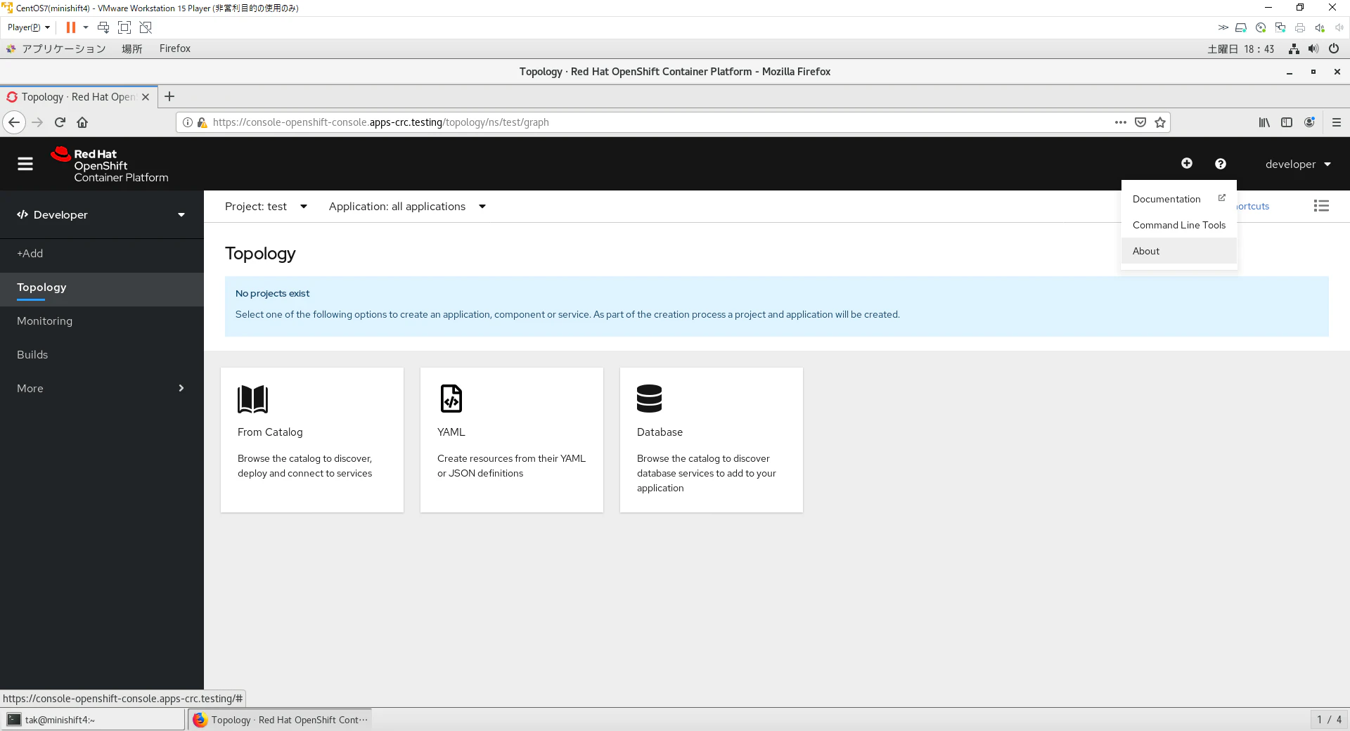Open the Developer perspective switcher dropdown
This screenshot has height=731, width=1350.
pyautogui.click(x=101, y=214)
